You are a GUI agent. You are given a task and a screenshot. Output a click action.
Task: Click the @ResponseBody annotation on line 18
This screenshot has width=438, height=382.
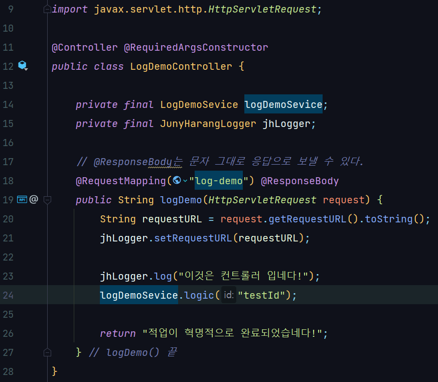coord(300,181)
